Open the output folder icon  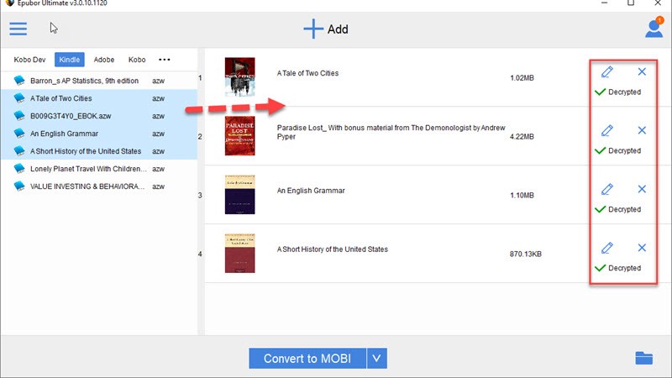click(x=643, y=358)
